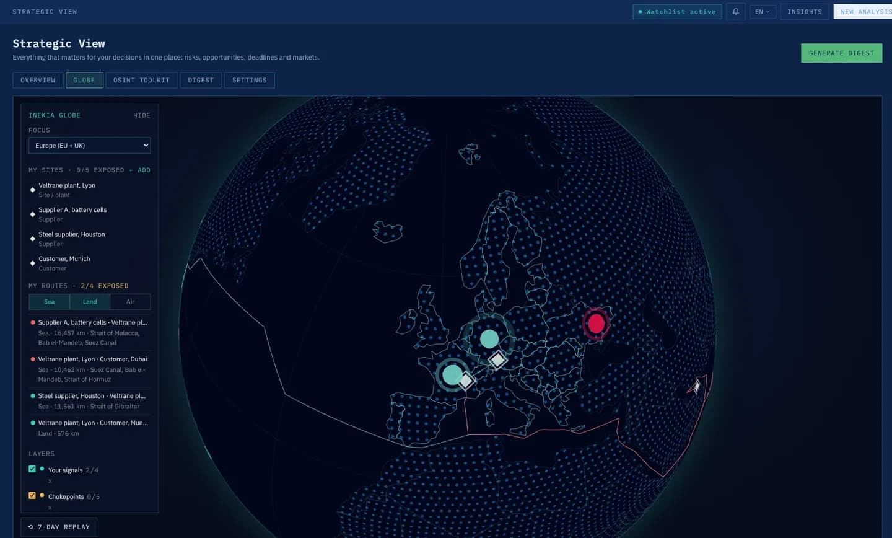Toggle the Watchlist active indicator
Viewport: 892px width, 538px height.
[677, 12]
